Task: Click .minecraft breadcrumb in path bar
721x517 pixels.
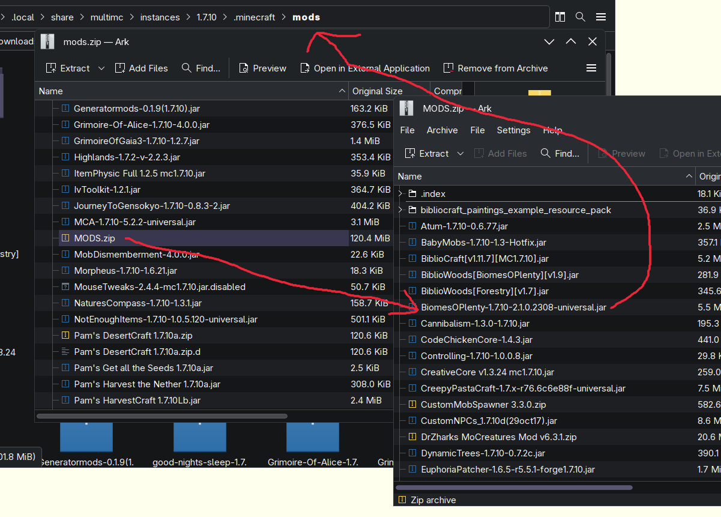Action: pyautogui.click(x=254, y=17)
